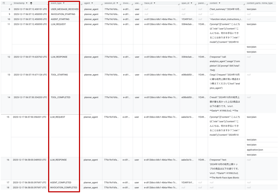Click the AGENT_STARTING event cell
This screenshot has height=195, width=280.
pyautogui.click(x=60, y=19)
